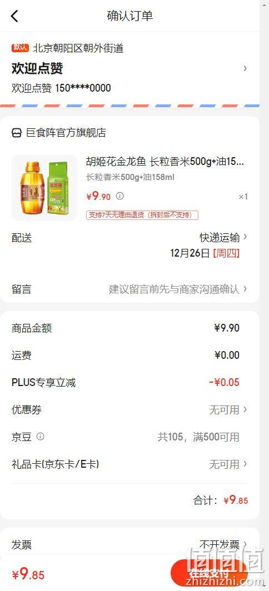
Task: Open the store icon beside 巨食阵官方旗舰店
Action: (17, 133)
